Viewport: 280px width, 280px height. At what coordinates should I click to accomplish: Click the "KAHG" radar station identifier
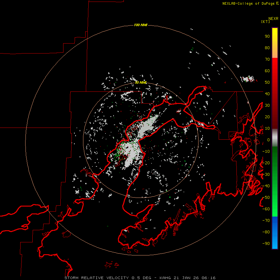coord(165,278)
